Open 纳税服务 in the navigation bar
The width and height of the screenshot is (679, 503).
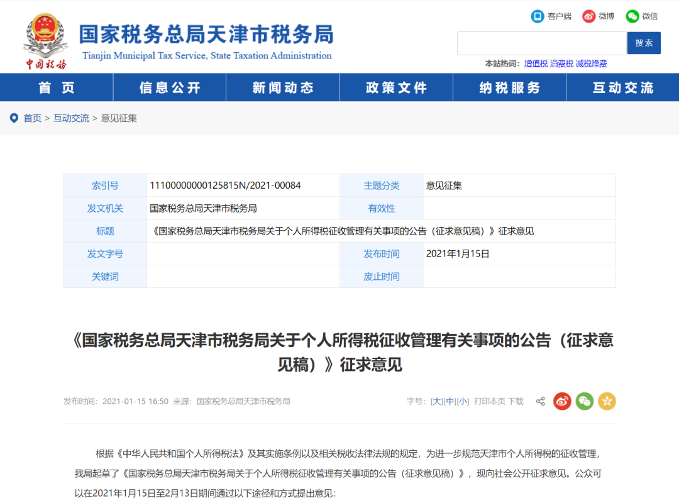509,87
